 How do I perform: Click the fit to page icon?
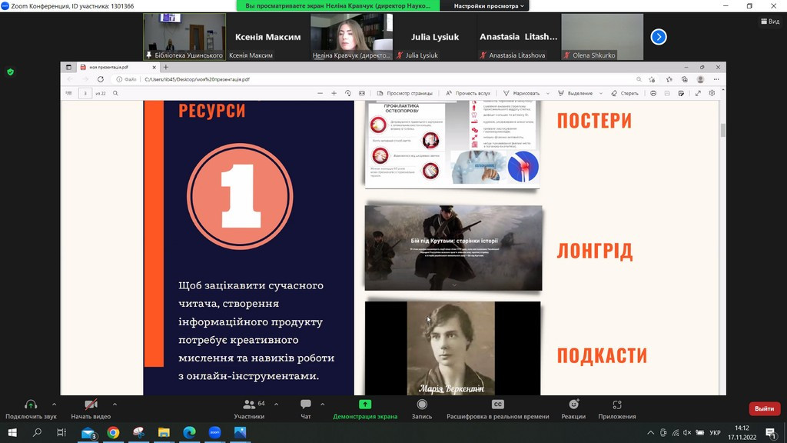pos(362,93)
